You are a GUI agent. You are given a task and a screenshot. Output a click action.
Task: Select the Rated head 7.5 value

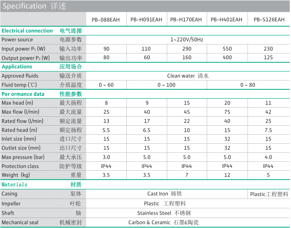268,130
